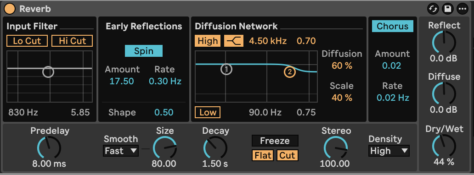Click the low filter frequency 90.0 Hz
474x175 pixels.
(x=265, y=113)
